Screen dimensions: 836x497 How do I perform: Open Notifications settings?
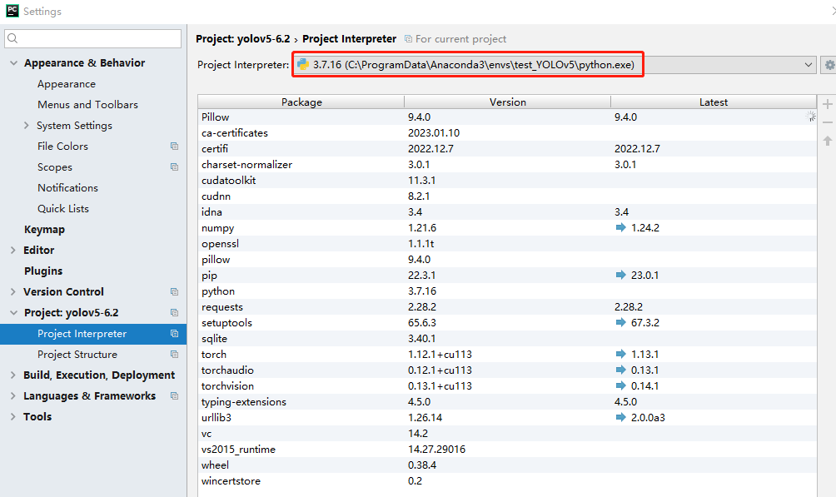(x=67, y=187)
